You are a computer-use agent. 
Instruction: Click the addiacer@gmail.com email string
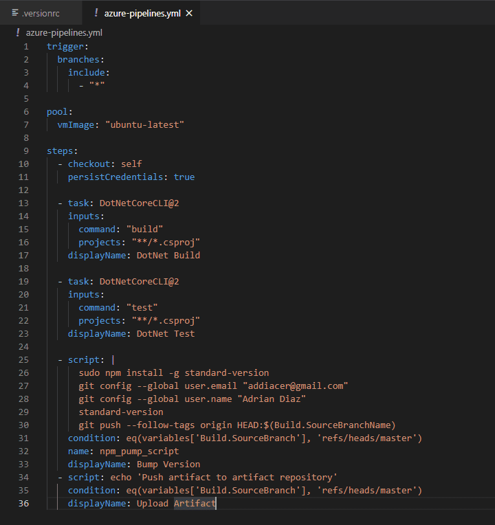(x=296, y=386)
